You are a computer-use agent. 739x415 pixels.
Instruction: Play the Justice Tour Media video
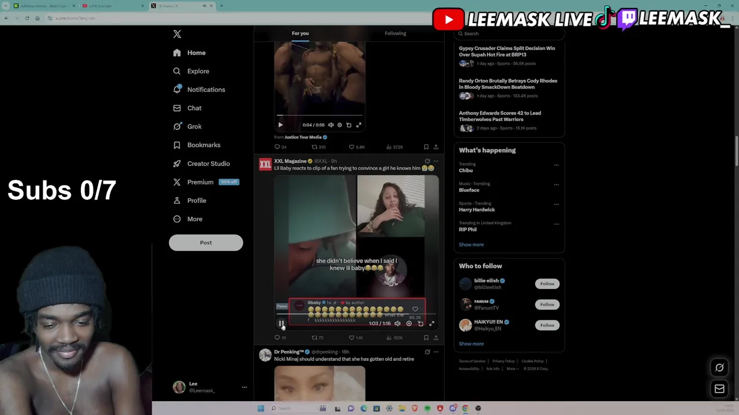pyautogui.click(x=281, y=124)
